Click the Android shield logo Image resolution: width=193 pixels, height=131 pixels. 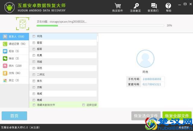pos(9,7)
